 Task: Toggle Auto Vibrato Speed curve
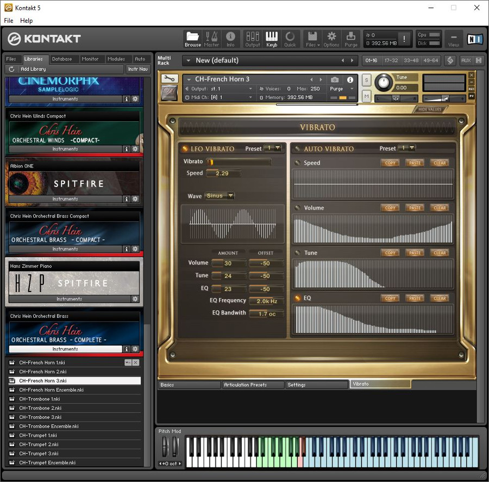pyautogui.click(x=298, y=163)
